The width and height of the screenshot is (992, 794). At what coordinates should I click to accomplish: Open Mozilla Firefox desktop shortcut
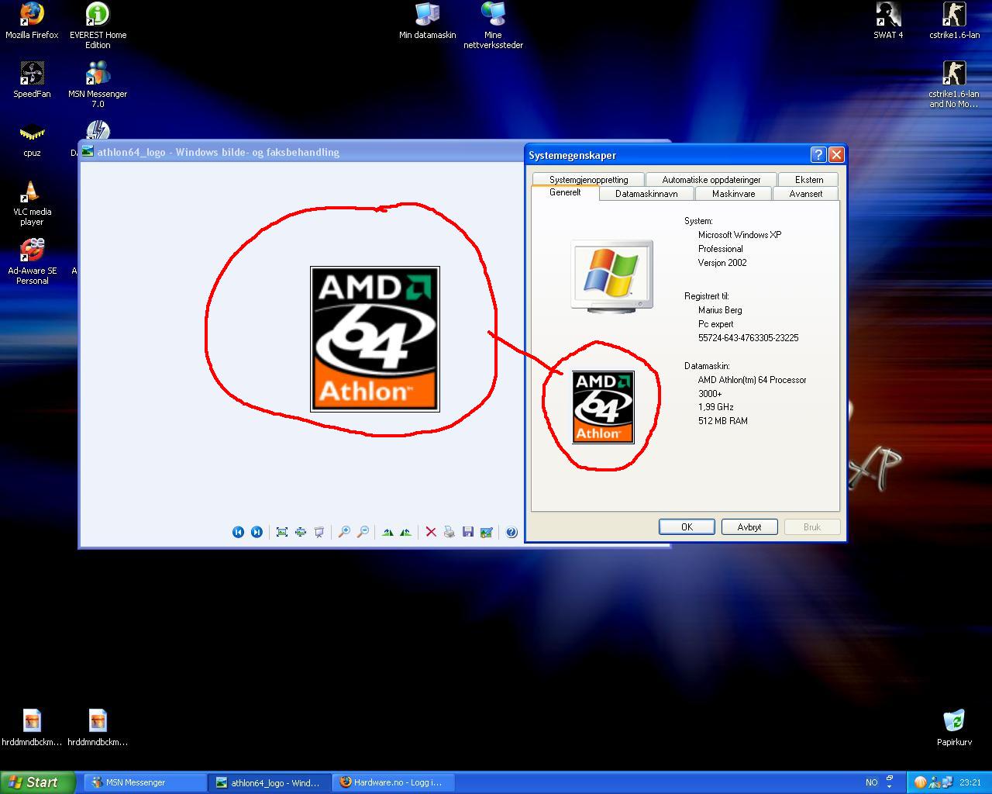click(32, 21)
